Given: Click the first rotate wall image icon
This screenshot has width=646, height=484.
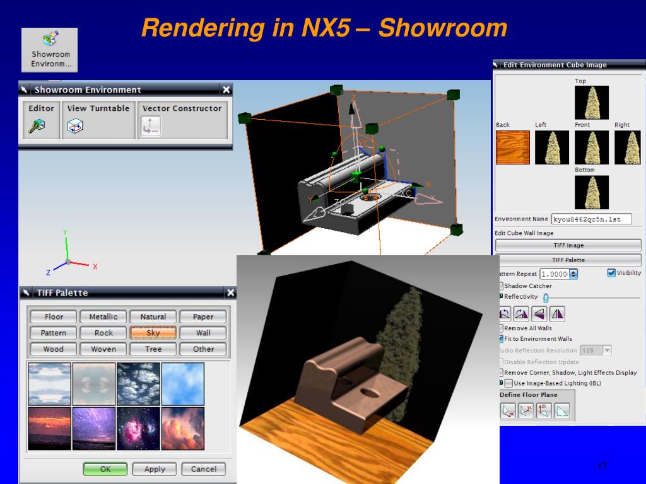Looking at the screenshot, I should coord(505,314).
